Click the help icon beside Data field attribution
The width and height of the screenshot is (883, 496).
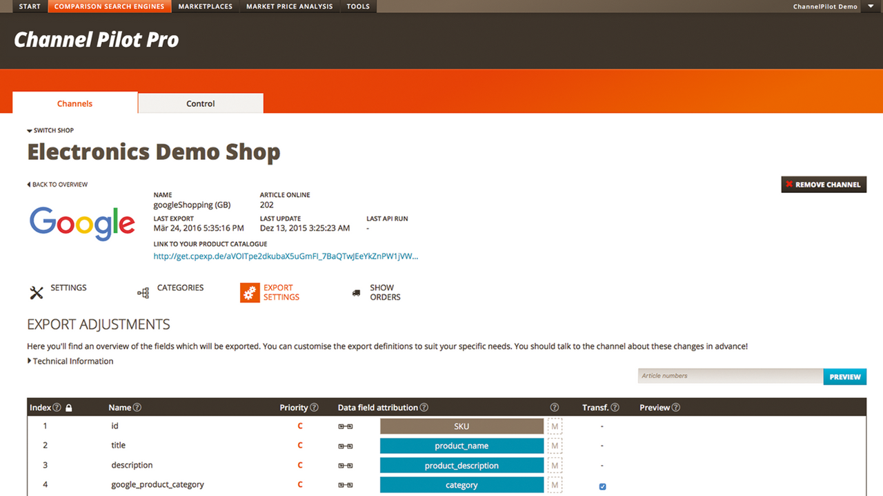coord(424,408)
